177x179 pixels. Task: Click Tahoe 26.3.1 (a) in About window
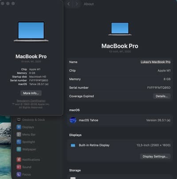tap(38, 84)
